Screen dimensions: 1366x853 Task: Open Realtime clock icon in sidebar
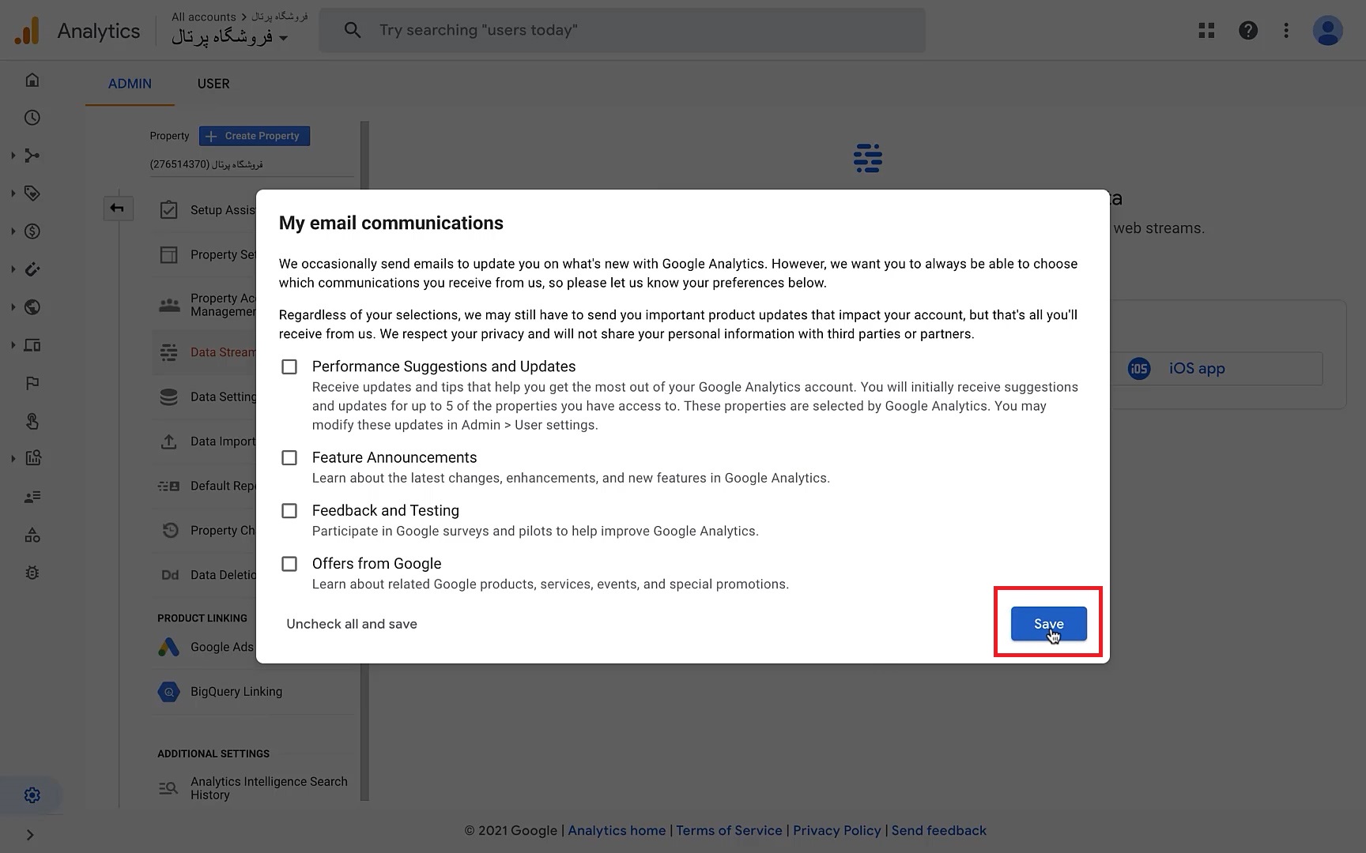[x=32, y=118]
